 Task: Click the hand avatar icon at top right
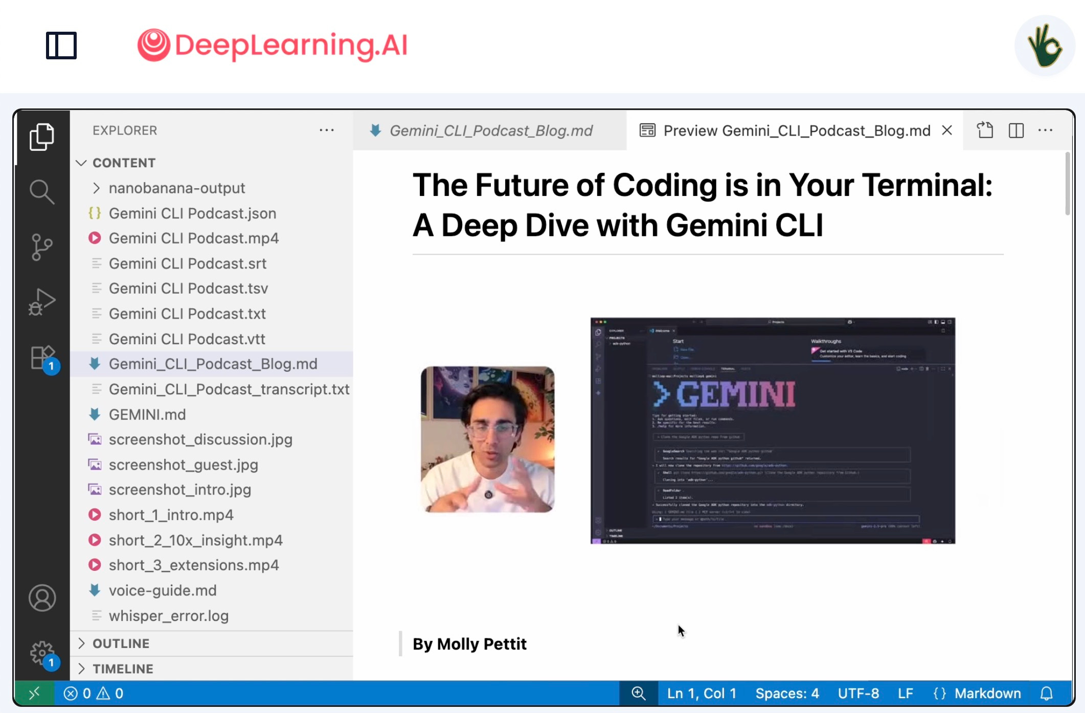(1045, 46)
